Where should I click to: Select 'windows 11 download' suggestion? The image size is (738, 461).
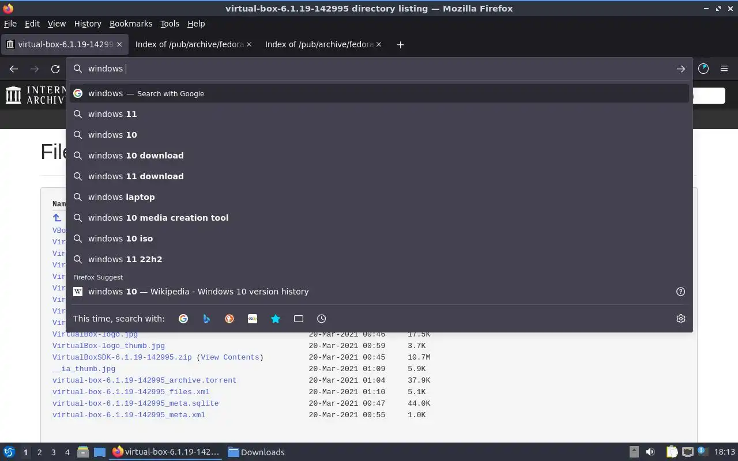click(x=379, y=176)
